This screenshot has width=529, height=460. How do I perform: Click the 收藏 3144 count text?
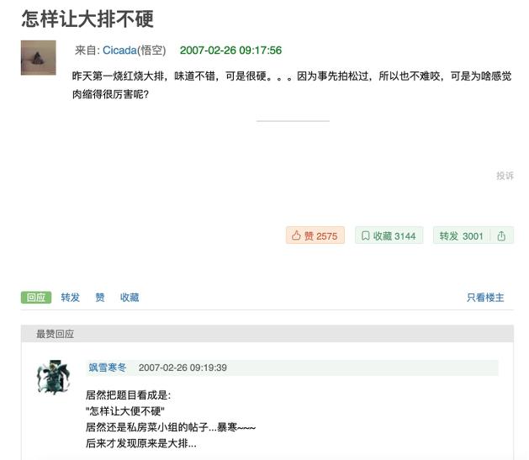pyautogui.click(x=394, y=236)
